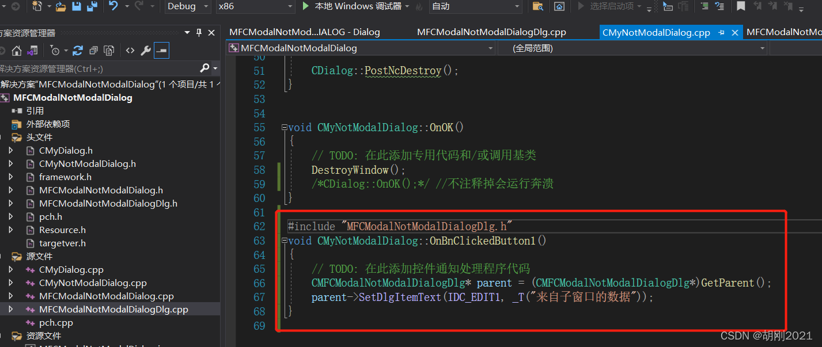This screenshot has height=347, width=822.
Task: Select the 外部依赖项 node
Action: tap(48, 124)
